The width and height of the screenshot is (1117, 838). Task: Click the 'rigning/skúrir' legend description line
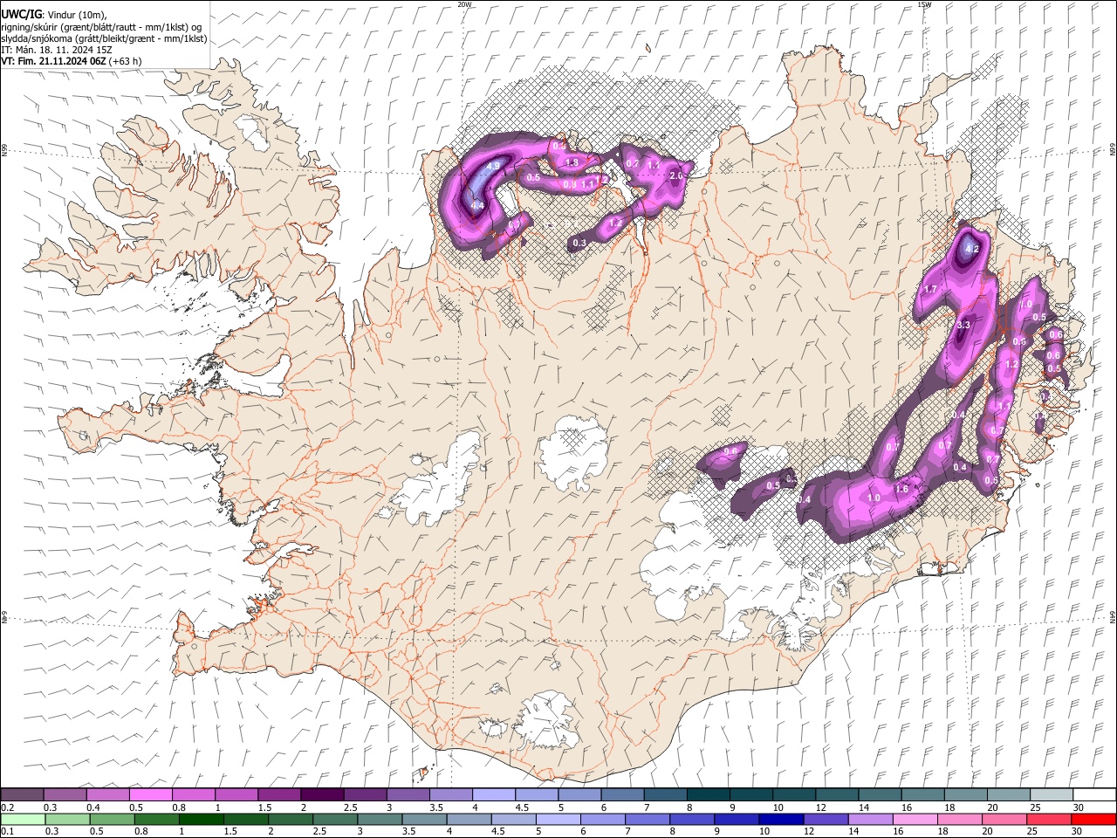coord(101,27)
